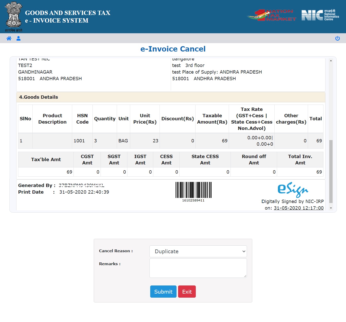The image size is (346, 322).
Task: Click the 'State CESS Amt' header
Action: [x=205, y=160]
